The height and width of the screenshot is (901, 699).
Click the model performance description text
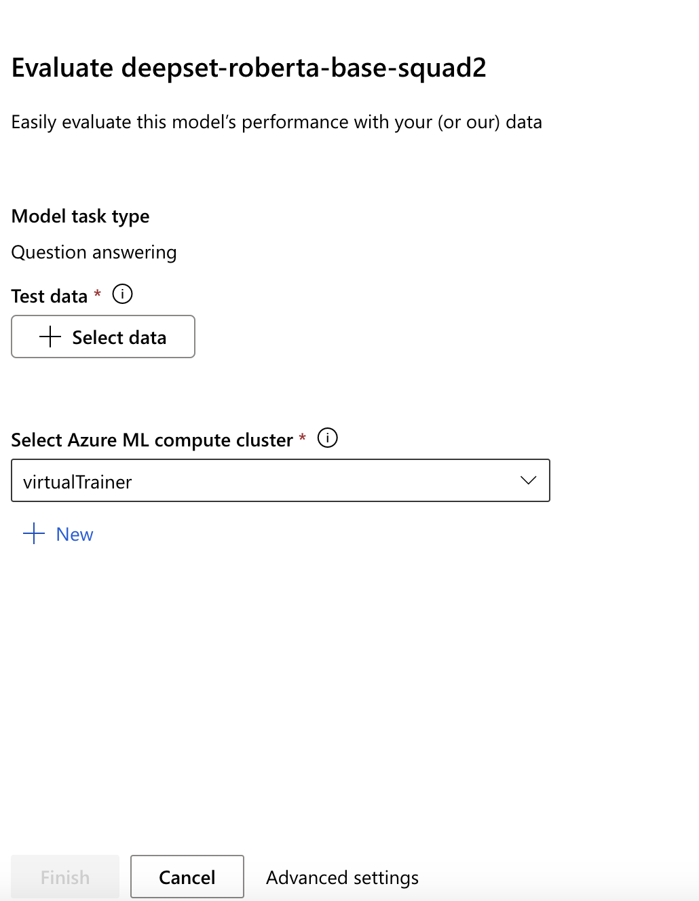pyautogui.click(x=277, y=122)
